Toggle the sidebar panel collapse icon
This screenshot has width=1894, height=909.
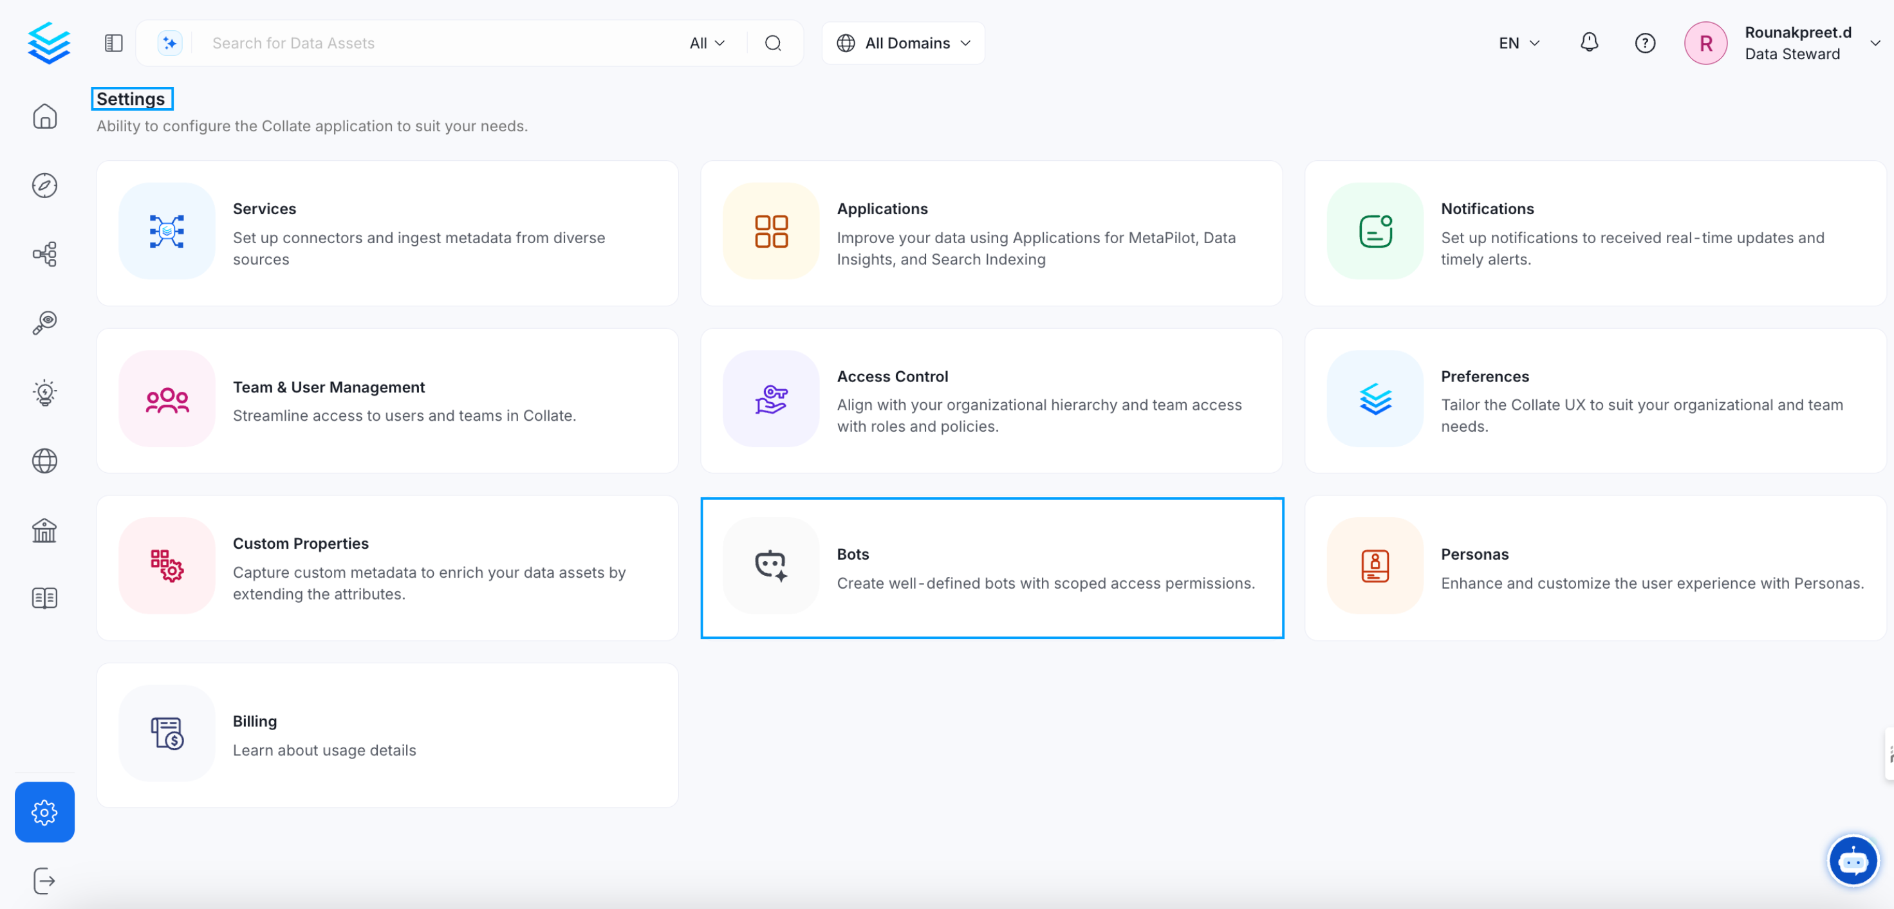(113, 42)
